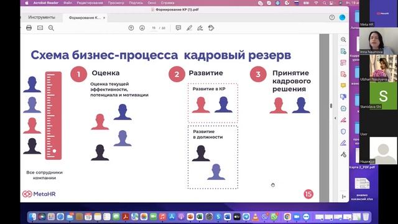Open the Подпись menu
The image size is (398, 224).
[136, 2]
